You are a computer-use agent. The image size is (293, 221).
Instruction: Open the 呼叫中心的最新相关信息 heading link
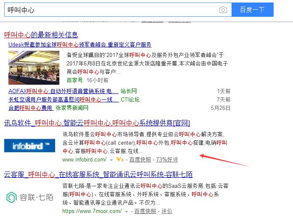[x=41, y=34]
